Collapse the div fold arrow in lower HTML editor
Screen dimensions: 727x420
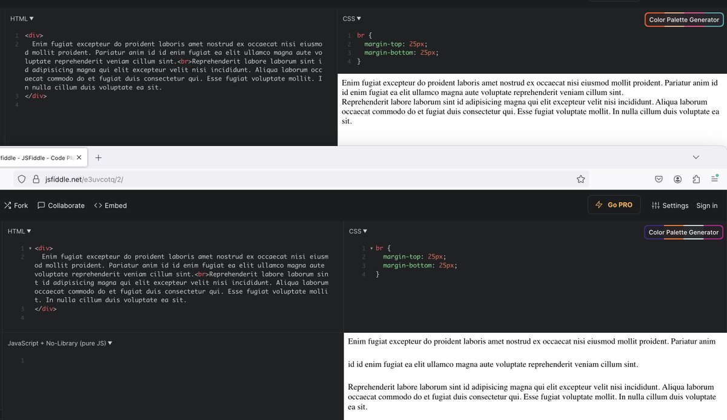[30, 248]
